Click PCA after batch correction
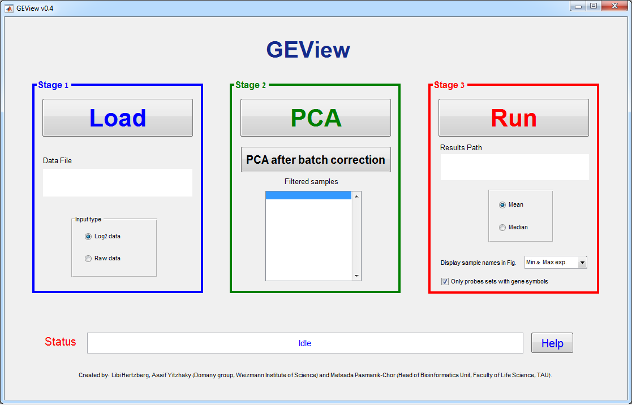Screen dimensions: 632x406 (x=315, y=160)
